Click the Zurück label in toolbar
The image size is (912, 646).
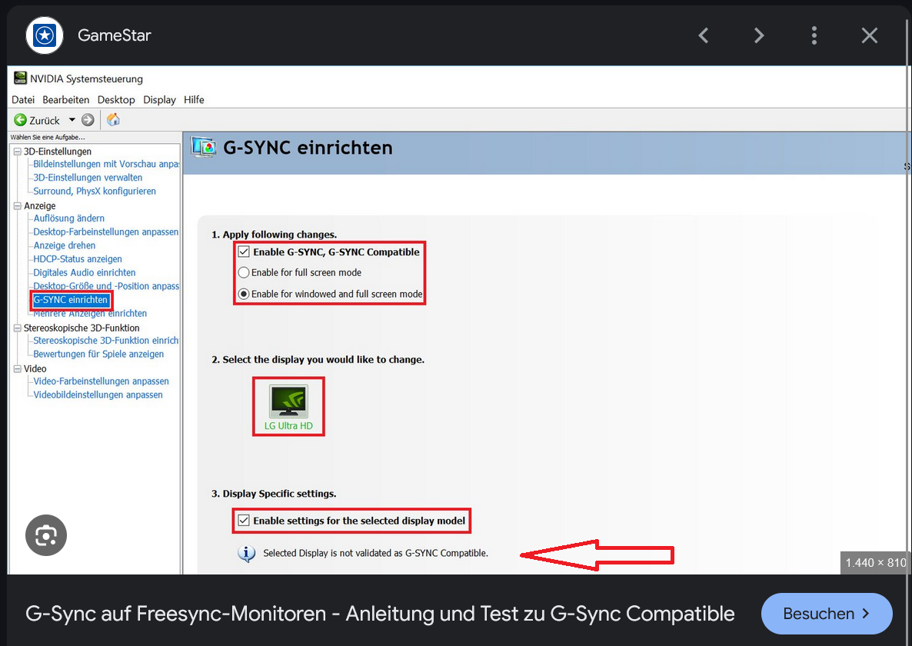pyautogui.click(x=44, y=121)
